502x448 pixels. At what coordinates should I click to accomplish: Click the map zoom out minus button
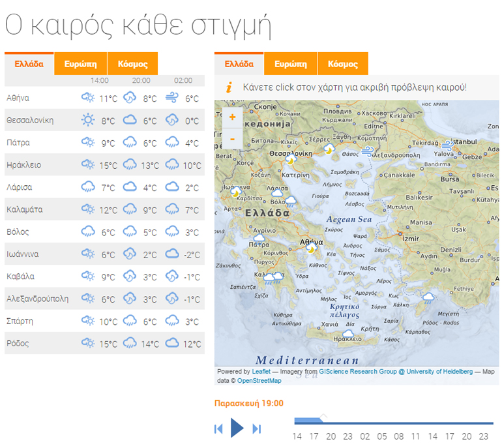pos(232,138)
